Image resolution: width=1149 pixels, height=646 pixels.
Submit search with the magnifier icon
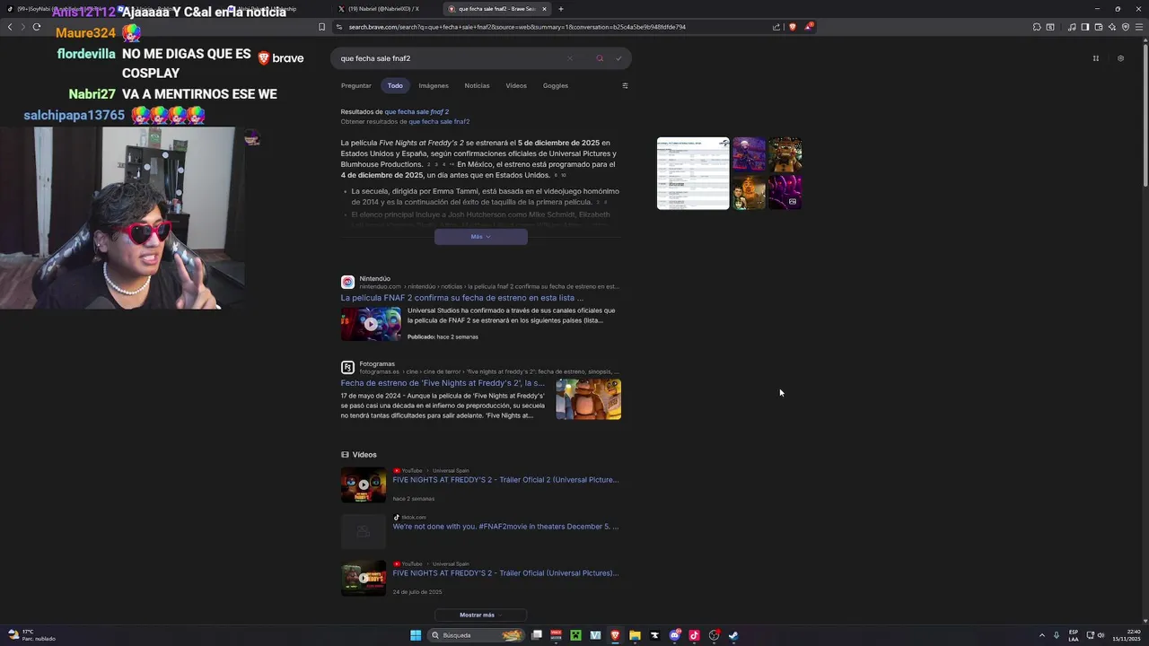tap(600, 58)
